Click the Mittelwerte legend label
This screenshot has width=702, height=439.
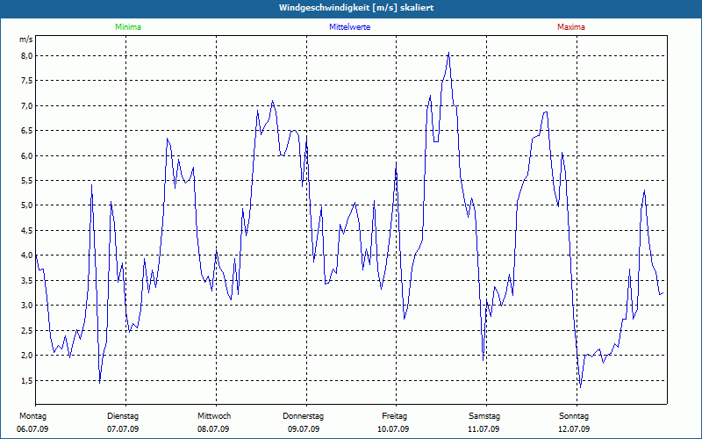tap(349, 27)
